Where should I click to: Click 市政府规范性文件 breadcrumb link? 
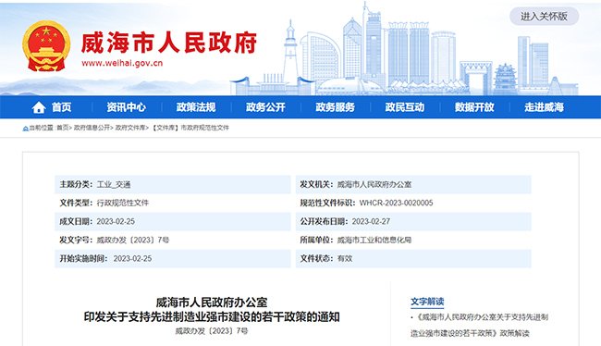204,128
